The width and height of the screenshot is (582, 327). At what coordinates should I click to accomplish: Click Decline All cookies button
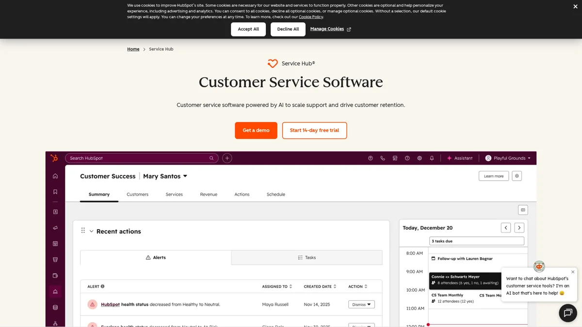click(288, 29)
